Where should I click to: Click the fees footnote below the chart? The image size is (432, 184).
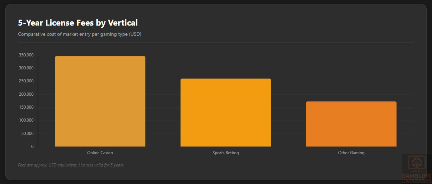pos(71,165)
